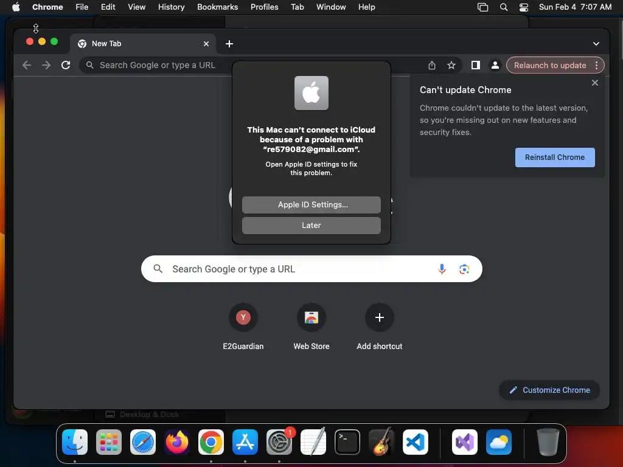Launch GarageBand from the Dock
This screenshot has width=623, height=467.
pyautogui.click(x=381, y=442)
